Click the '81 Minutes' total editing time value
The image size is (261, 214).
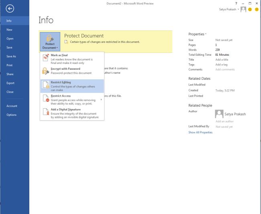(x=222, y=55)
